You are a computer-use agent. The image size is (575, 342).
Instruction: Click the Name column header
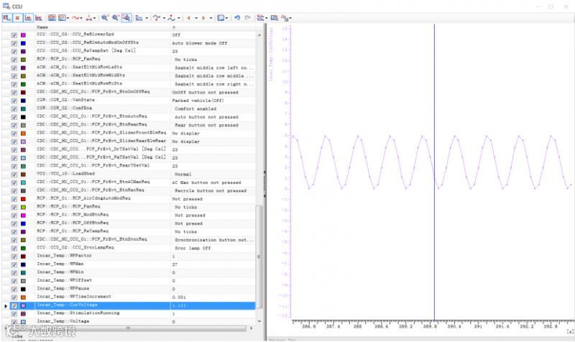point(42,27)
